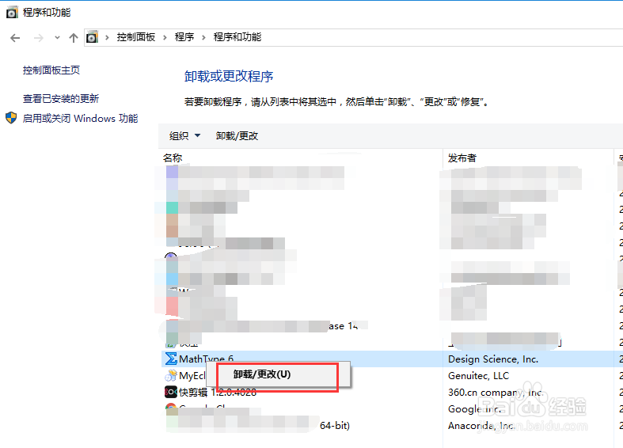Click Design Science, Inc. publisher cell
623x448 pixels.
(x=493, y=359)
